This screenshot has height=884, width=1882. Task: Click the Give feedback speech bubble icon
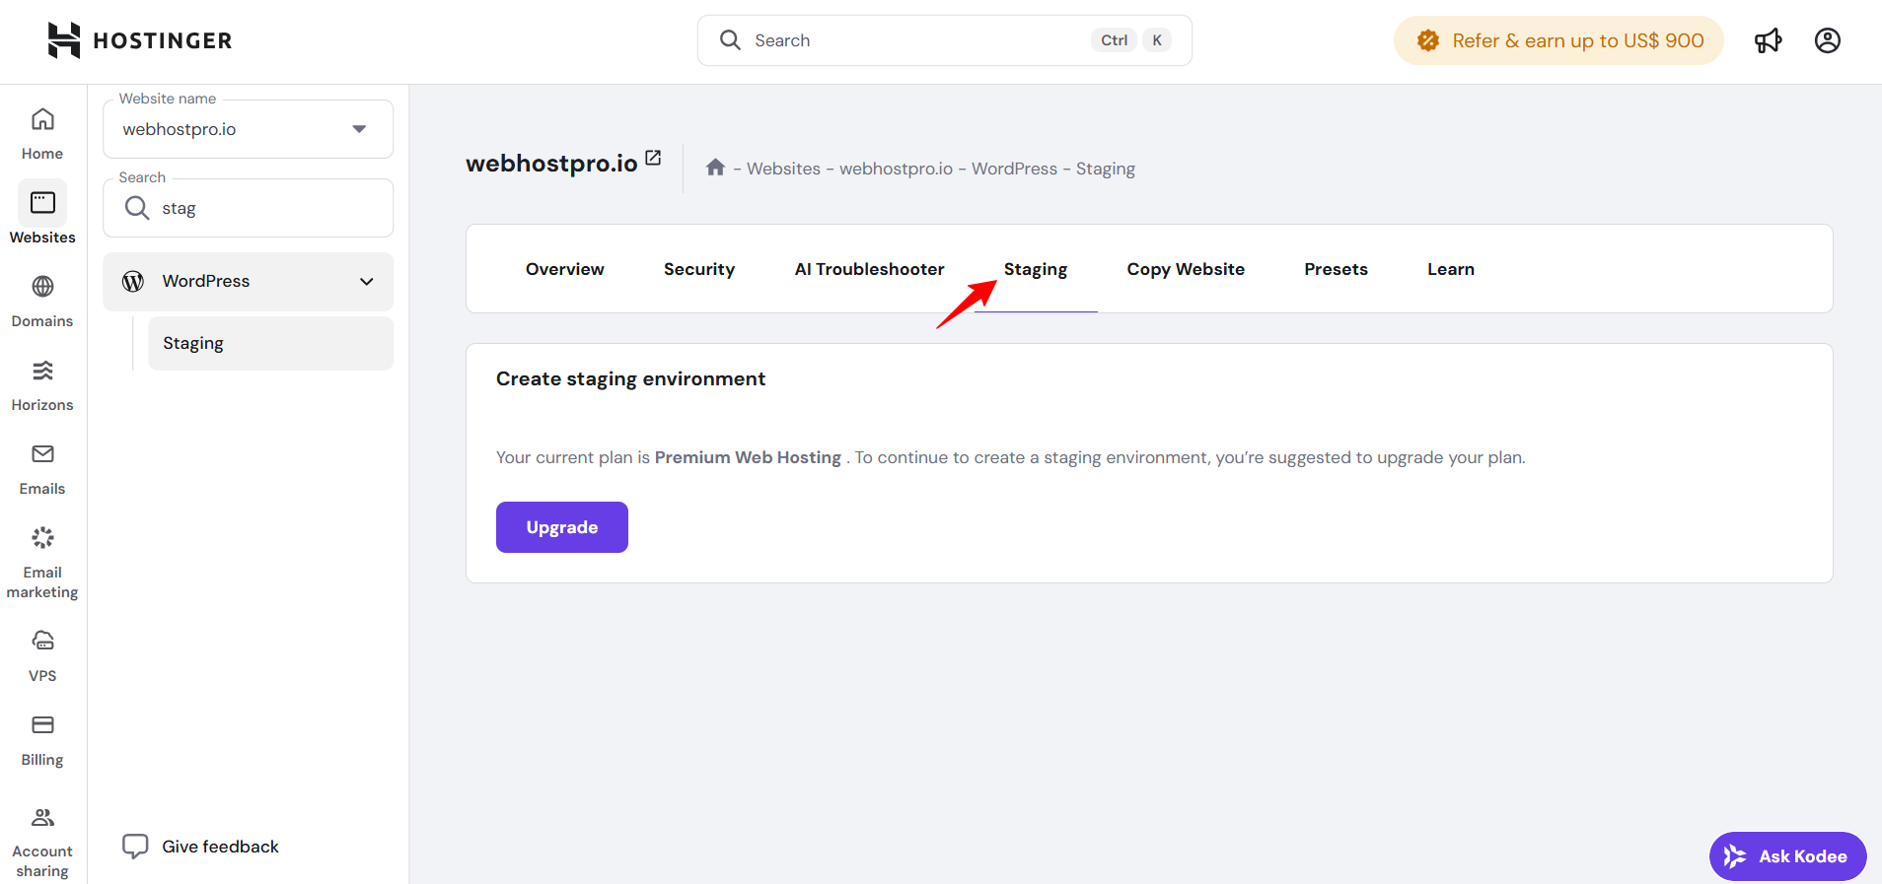click(135, 847)
